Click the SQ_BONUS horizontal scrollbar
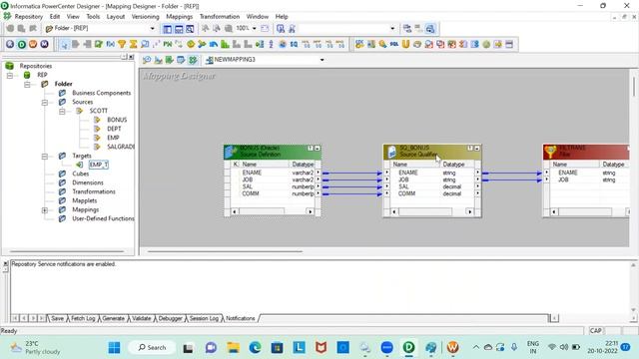This screenshot has width=639, height=359. pyautogui.click(x=432, y=211)
